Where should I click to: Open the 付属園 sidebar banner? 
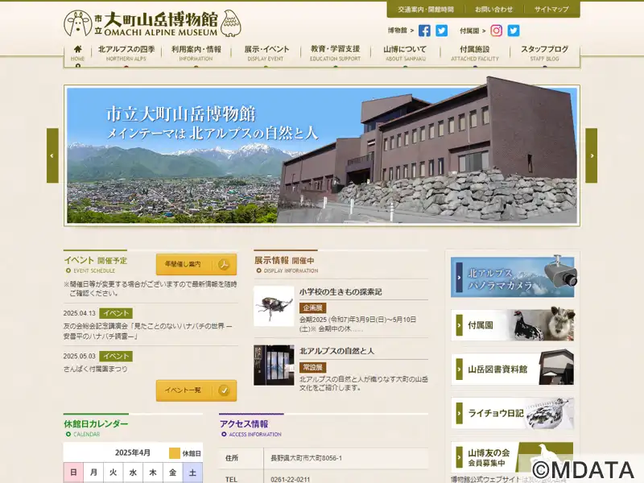click(513, 325)
